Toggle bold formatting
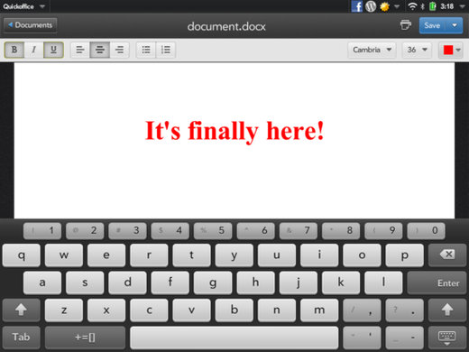This screenshot has height=352, width=469. [x=14, y=50]
